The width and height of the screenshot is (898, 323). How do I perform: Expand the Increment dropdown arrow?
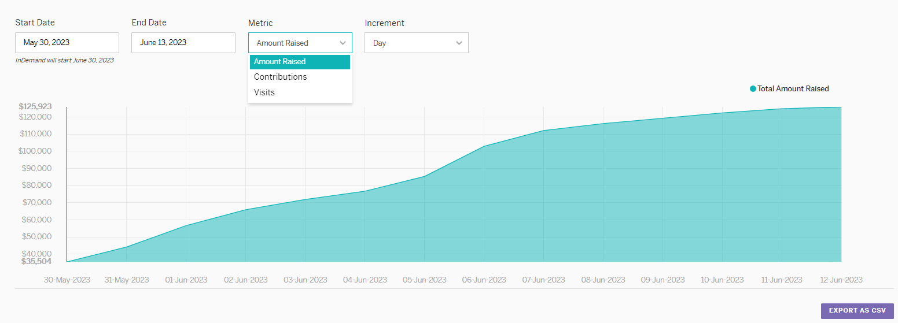click(x=459, y=43)
